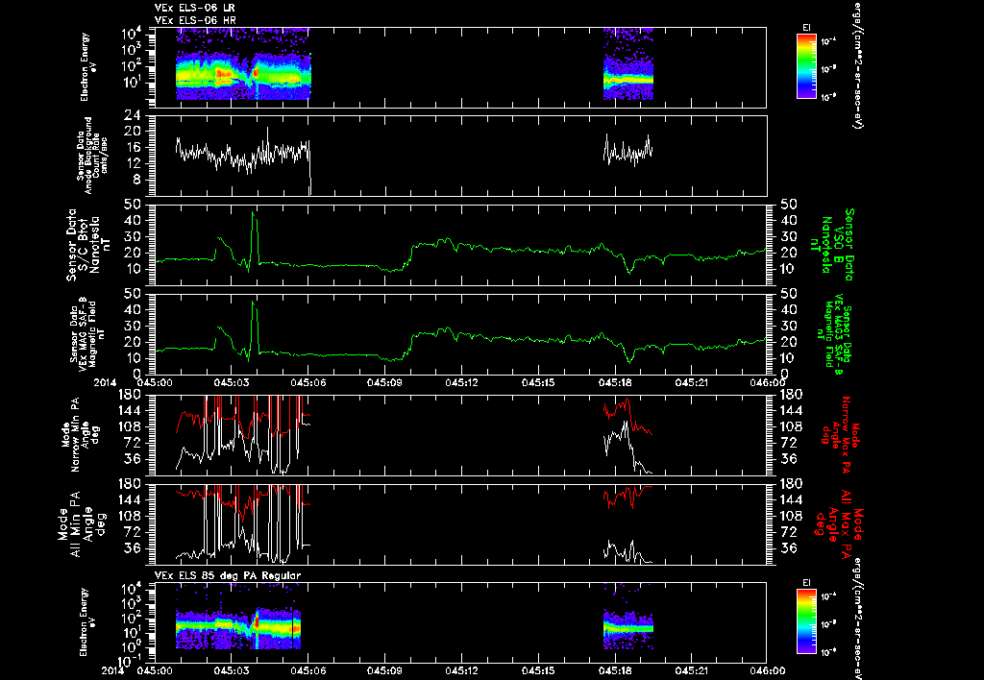
Task: Click '045:15' tick below the 85 deg PA spectrogram
Action: [x=538, y=670]
